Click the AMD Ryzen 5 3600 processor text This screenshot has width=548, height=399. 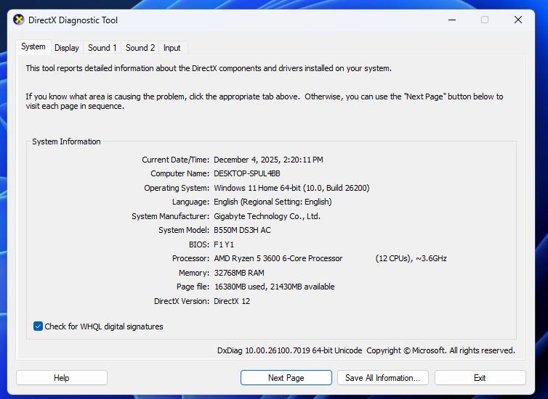click(x=278, y=258)
